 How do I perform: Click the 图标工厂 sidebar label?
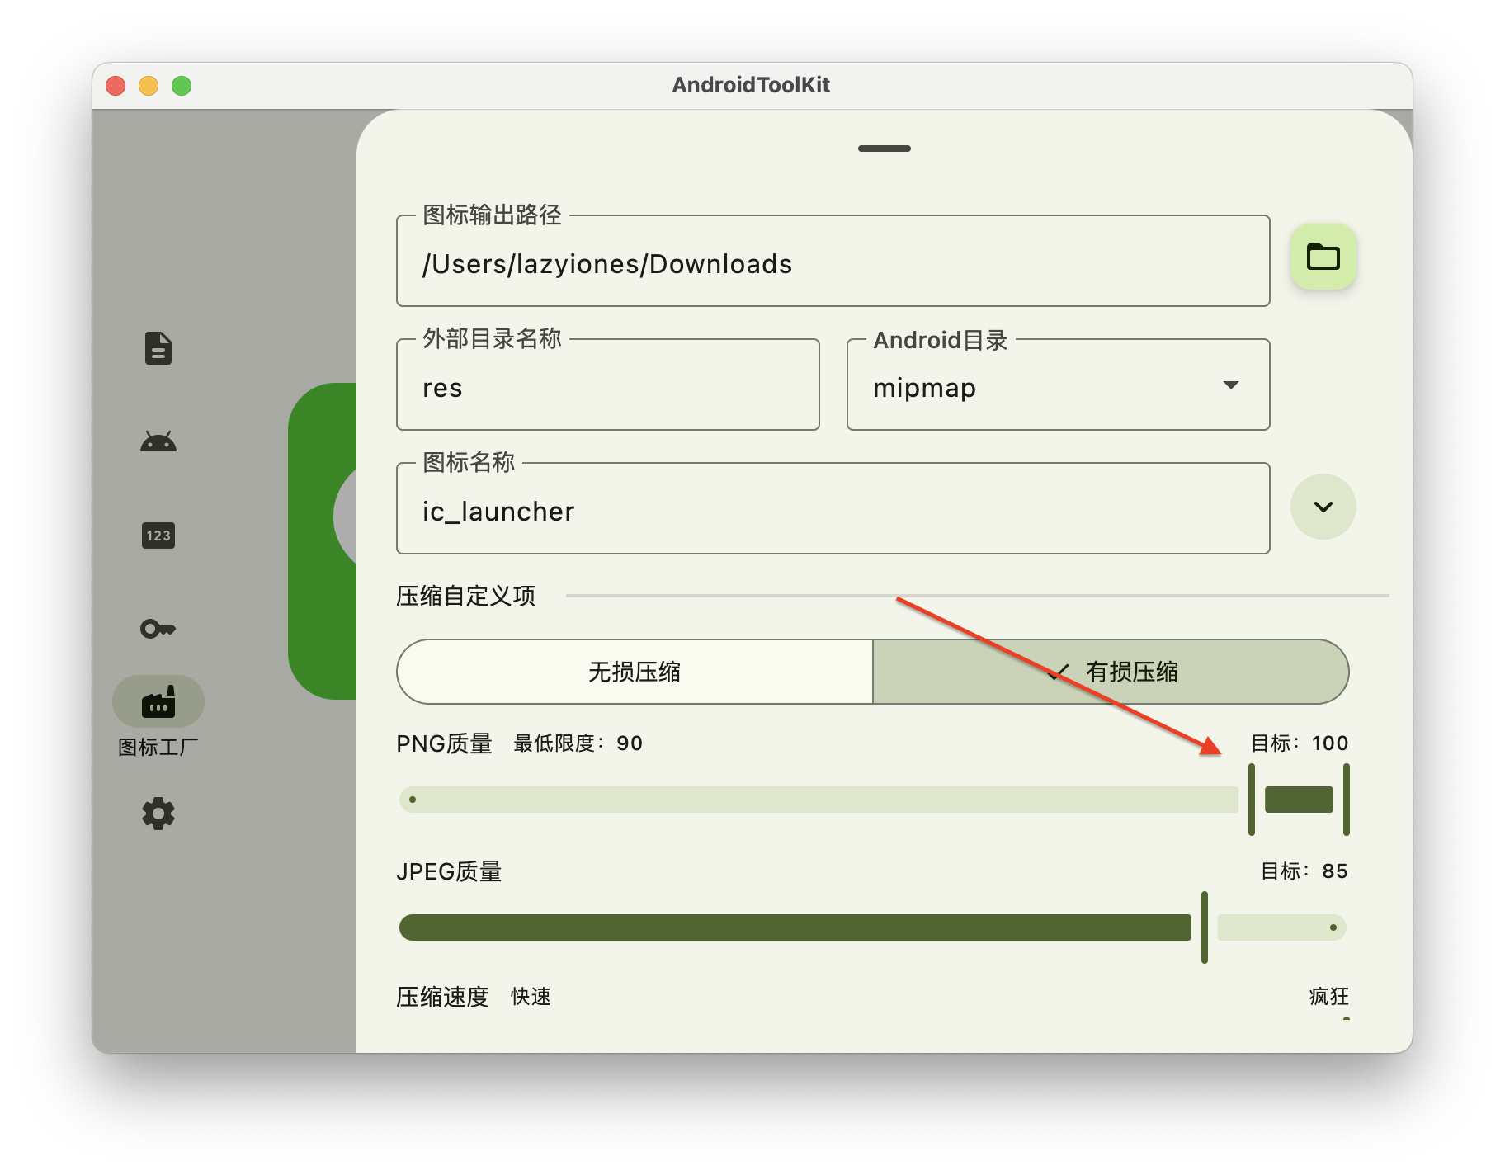pos(158,748)
